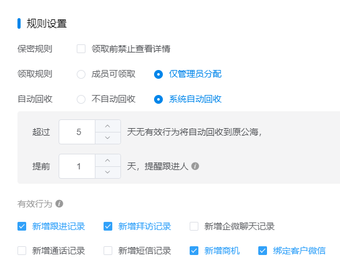The width and height of the screenshot is (340, 270).
Task: Choose 系统自动回收 radio option
Action: (158, 99)
